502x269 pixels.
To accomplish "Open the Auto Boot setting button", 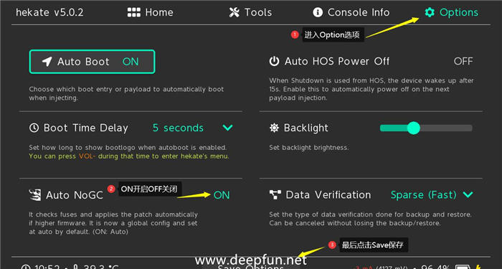I will tap(93, 62).
